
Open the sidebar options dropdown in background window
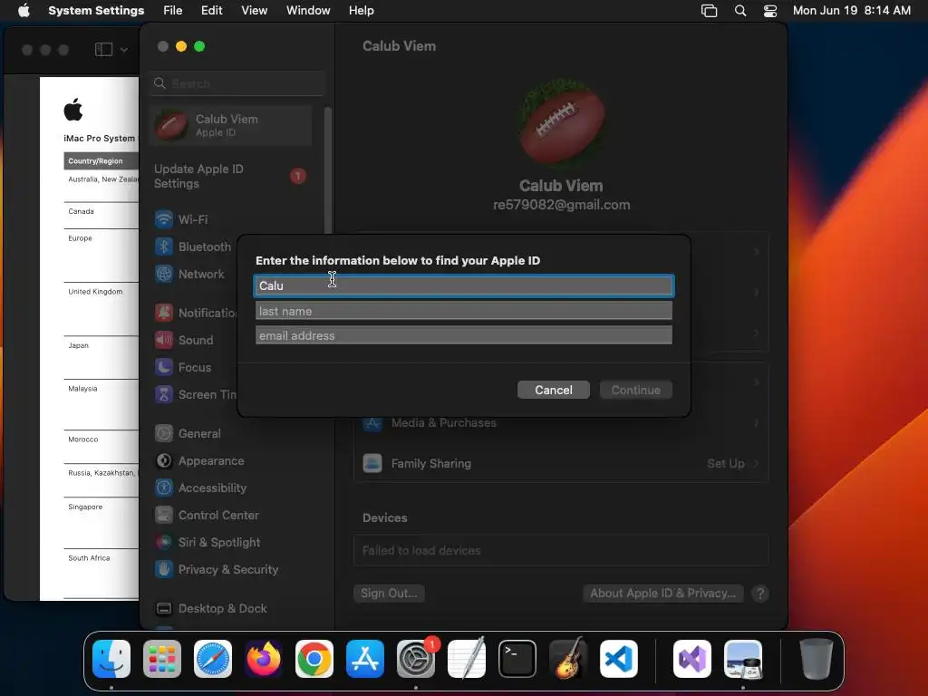coord(123,50)
